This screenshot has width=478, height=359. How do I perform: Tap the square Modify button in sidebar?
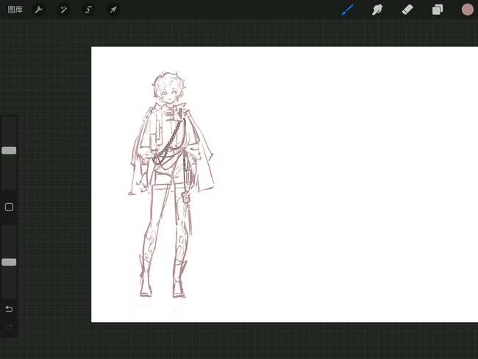pyautogui.click(x=9, y=207)
